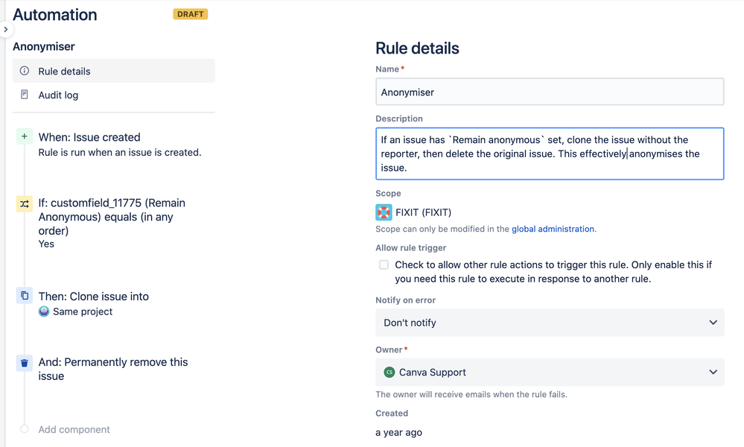Expand the sidebar with the chevron button
This screenshot has width=744, height=447.
(x=6, y=30)
